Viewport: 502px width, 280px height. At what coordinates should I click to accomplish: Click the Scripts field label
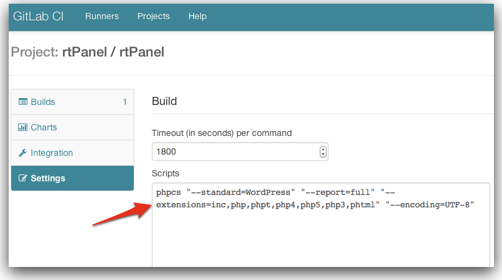pos(165,173)
